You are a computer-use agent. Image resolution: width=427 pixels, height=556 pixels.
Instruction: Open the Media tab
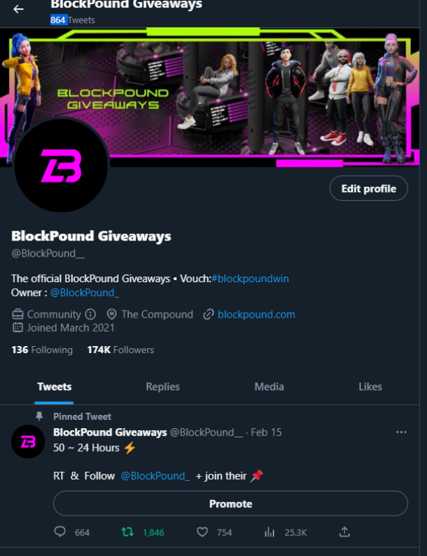pyautogui.click(x=269, y=386)
